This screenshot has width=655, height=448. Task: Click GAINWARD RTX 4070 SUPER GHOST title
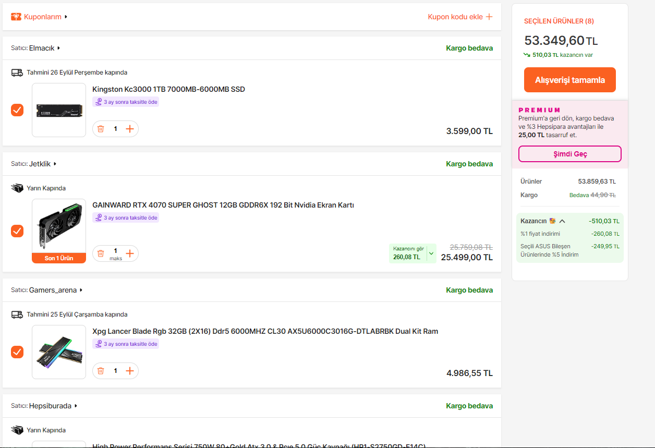click(223, 205)
